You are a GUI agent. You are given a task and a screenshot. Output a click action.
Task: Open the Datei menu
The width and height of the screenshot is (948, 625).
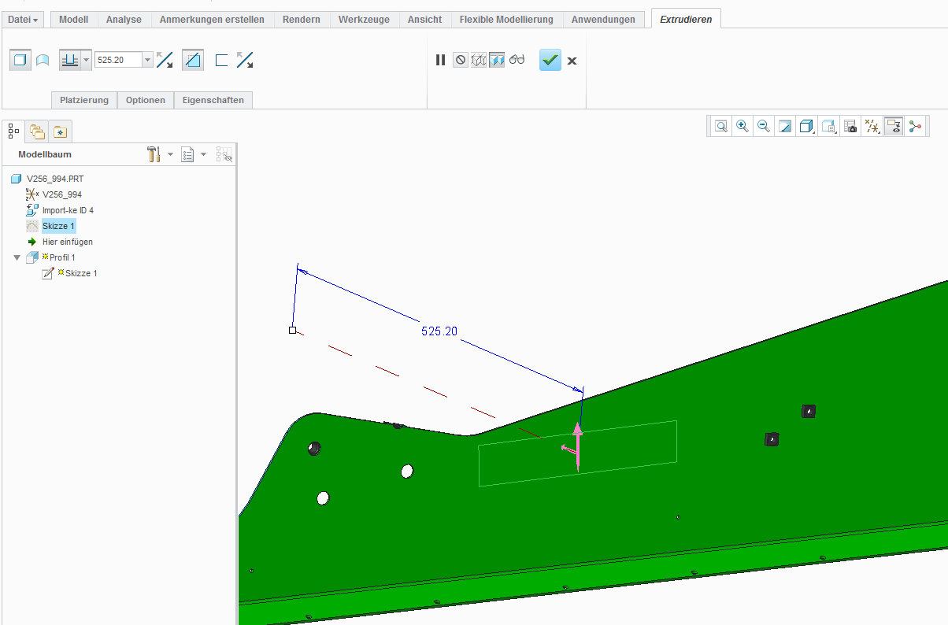[x=23, y=20]
